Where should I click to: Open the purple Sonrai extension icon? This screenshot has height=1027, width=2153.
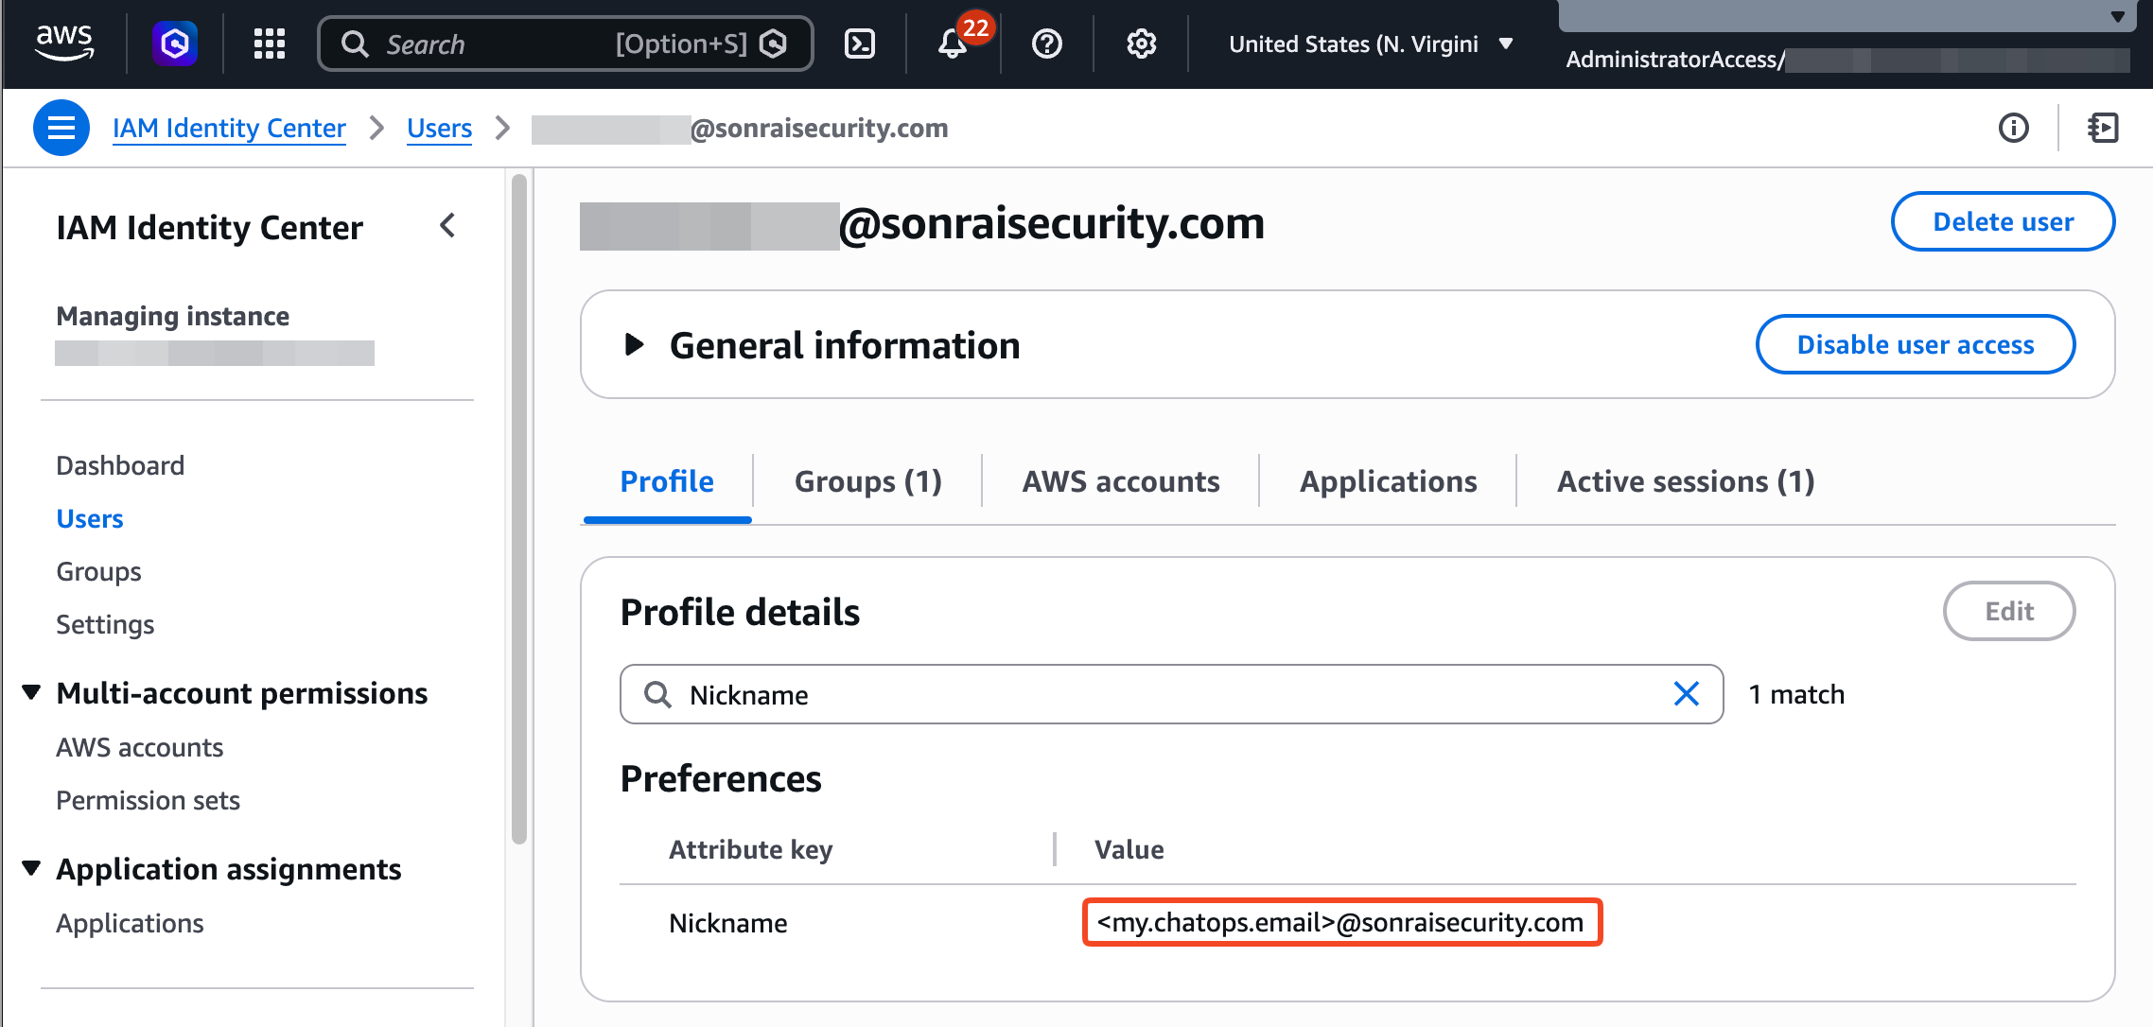pyautogui.click(x=175, y=44)
